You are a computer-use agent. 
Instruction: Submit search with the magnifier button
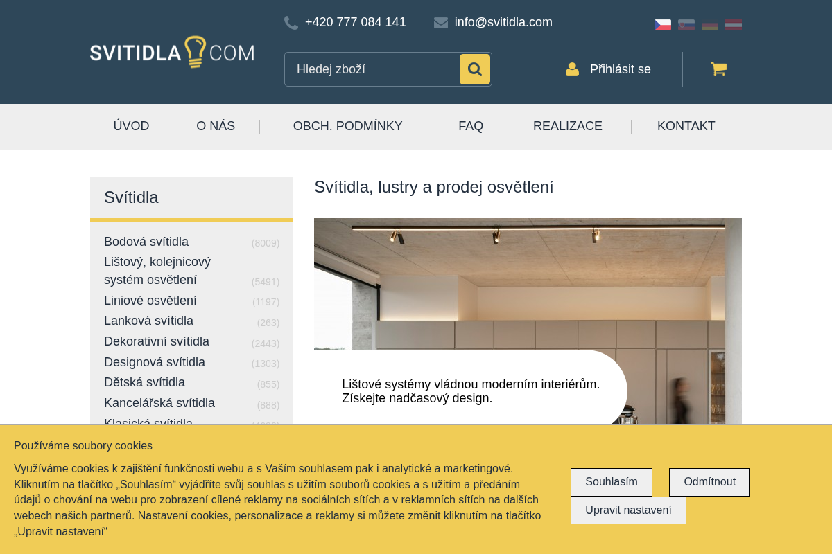coord(475,69)
